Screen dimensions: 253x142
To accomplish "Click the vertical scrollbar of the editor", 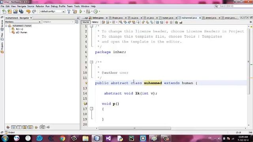I will pyautogui.click(x=248, y=62).
